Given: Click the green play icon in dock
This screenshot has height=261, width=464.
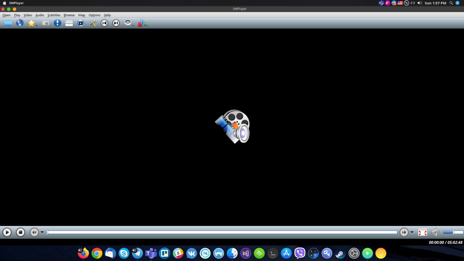Looking at the screenshot, I should click(368, 253).
